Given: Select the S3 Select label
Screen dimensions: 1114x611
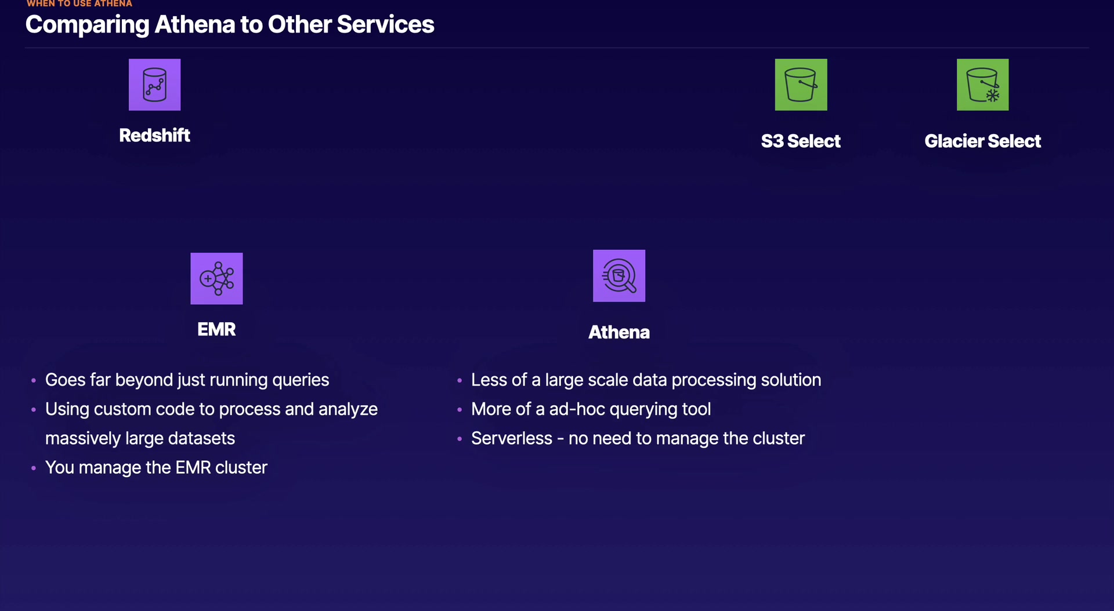Looking at the screenshot, I should pos(801,141).
